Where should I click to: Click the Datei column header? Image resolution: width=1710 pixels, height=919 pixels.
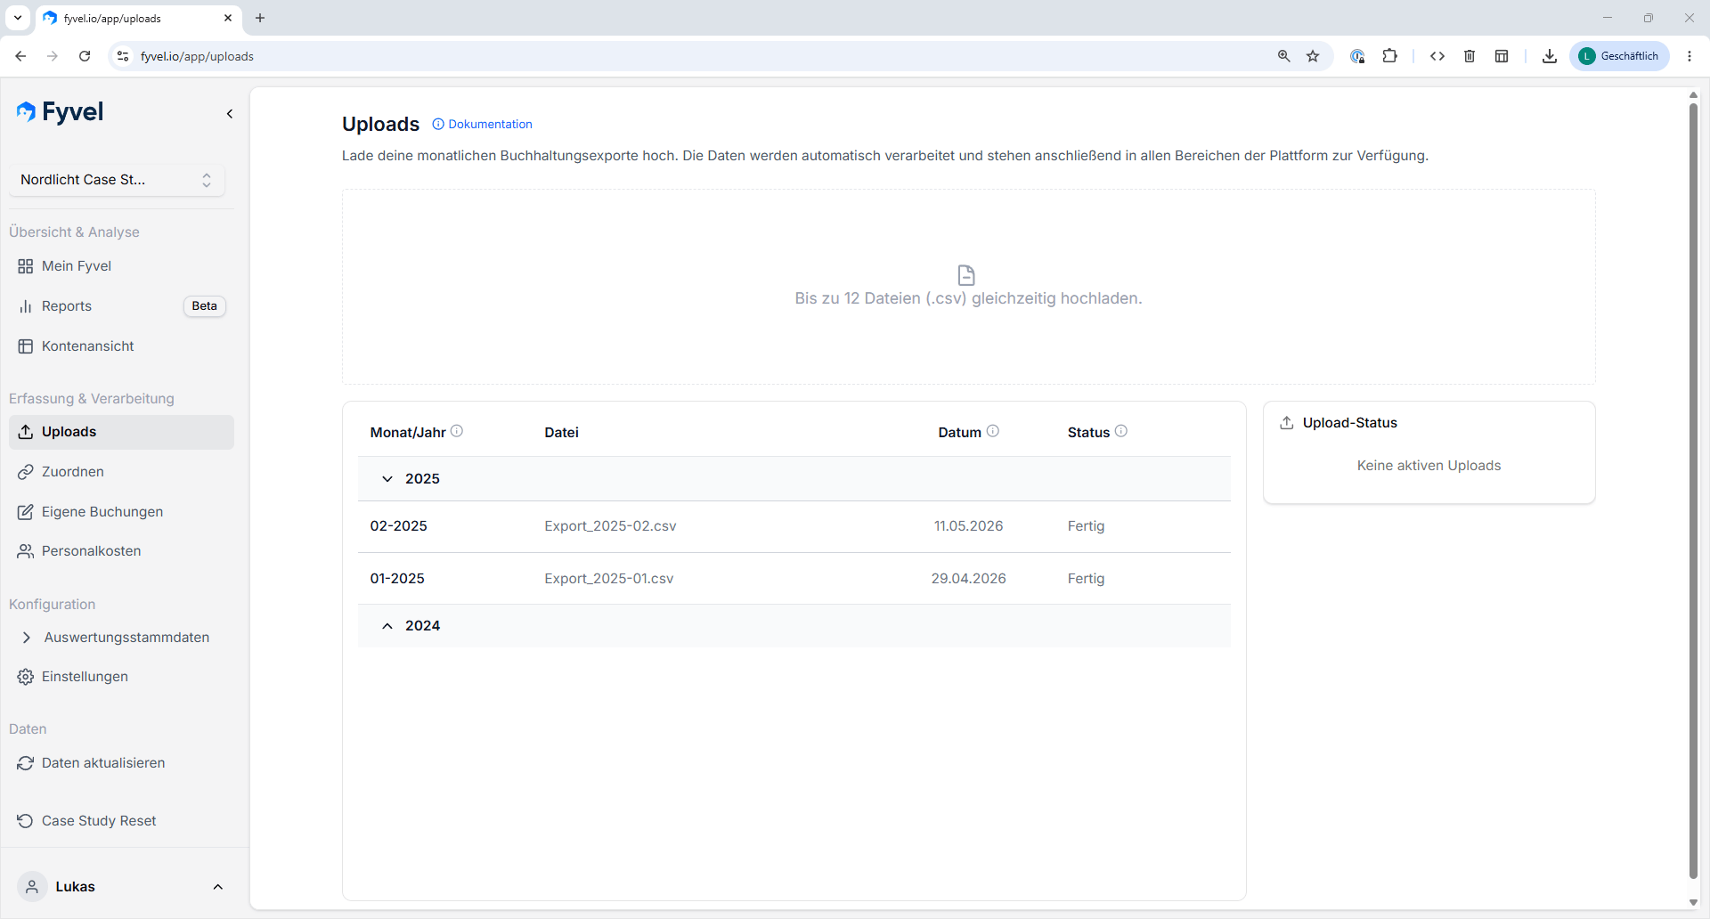point(561,433)
